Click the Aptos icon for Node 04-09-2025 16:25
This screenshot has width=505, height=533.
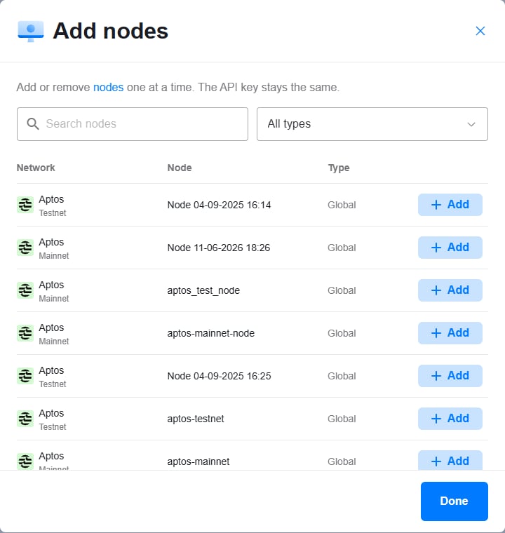coord(25,376)
